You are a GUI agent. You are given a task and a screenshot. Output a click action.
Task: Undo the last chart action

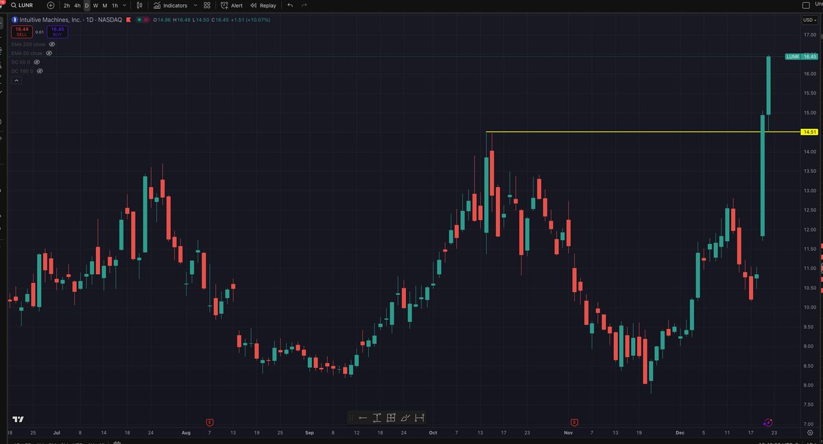[x=290, y=5]
